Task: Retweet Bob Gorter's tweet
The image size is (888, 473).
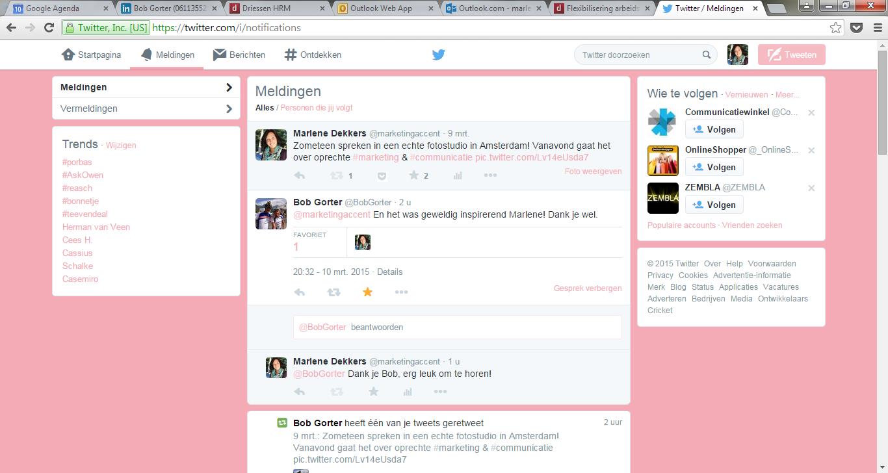Action: pyautogui.click(x=333, y=292)
